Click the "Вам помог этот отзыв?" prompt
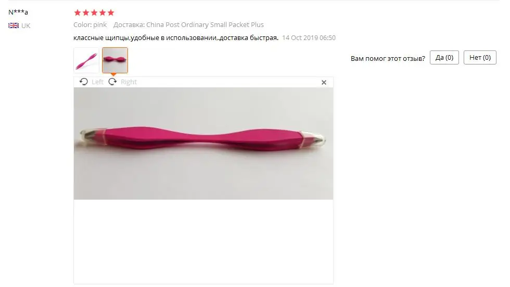The image size is (510, 287). coord(388,59)
